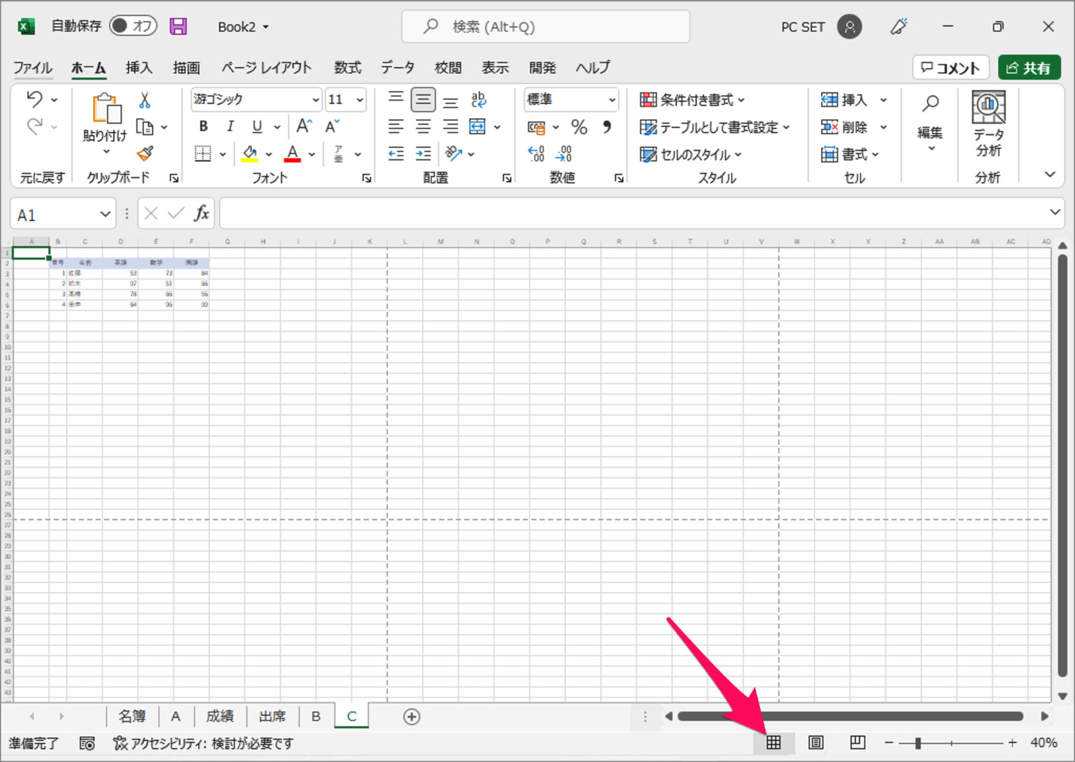Toggle AutoSave switch
The width and height of the screenshot is (1075, 762).
coord(133,27)
